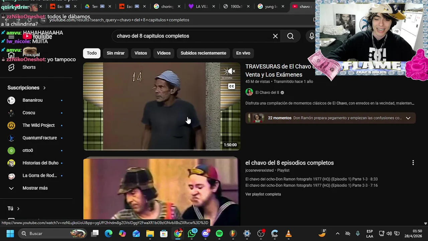Expand subscriptions list with Mostrar más
This screenshot has width=428, height=241.
tap(35, 188)
